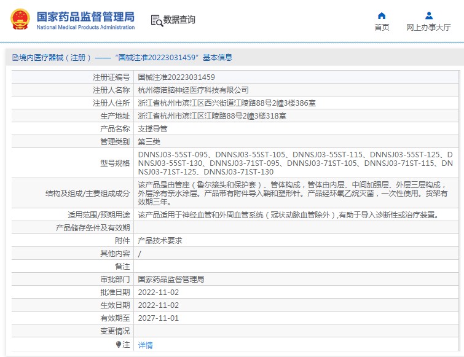Click management category 第三类

click(149, 142)
